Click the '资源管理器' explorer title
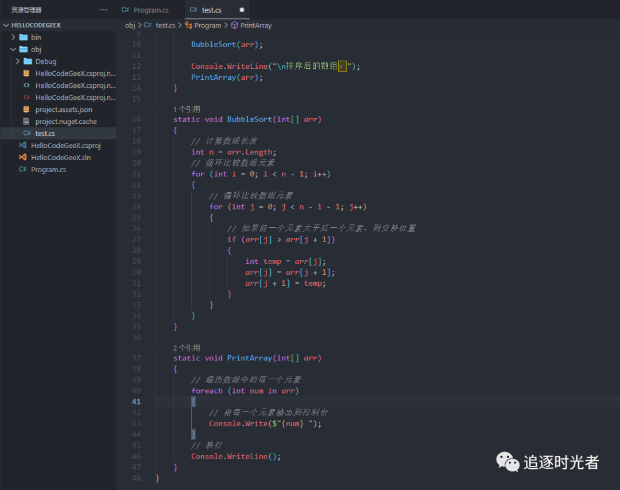This screenshot has height=490, width=620. pos(26,10)
